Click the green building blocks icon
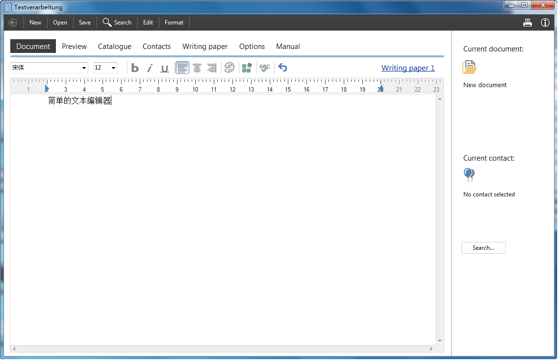Screen dimensions: 558x360 click(247, 68)
